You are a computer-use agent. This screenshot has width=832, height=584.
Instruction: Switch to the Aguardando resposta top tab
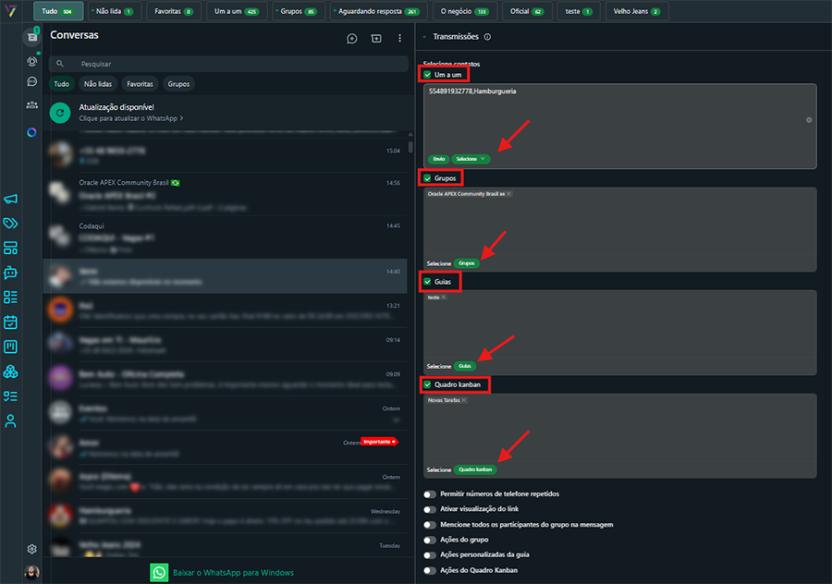click(377, 11)
